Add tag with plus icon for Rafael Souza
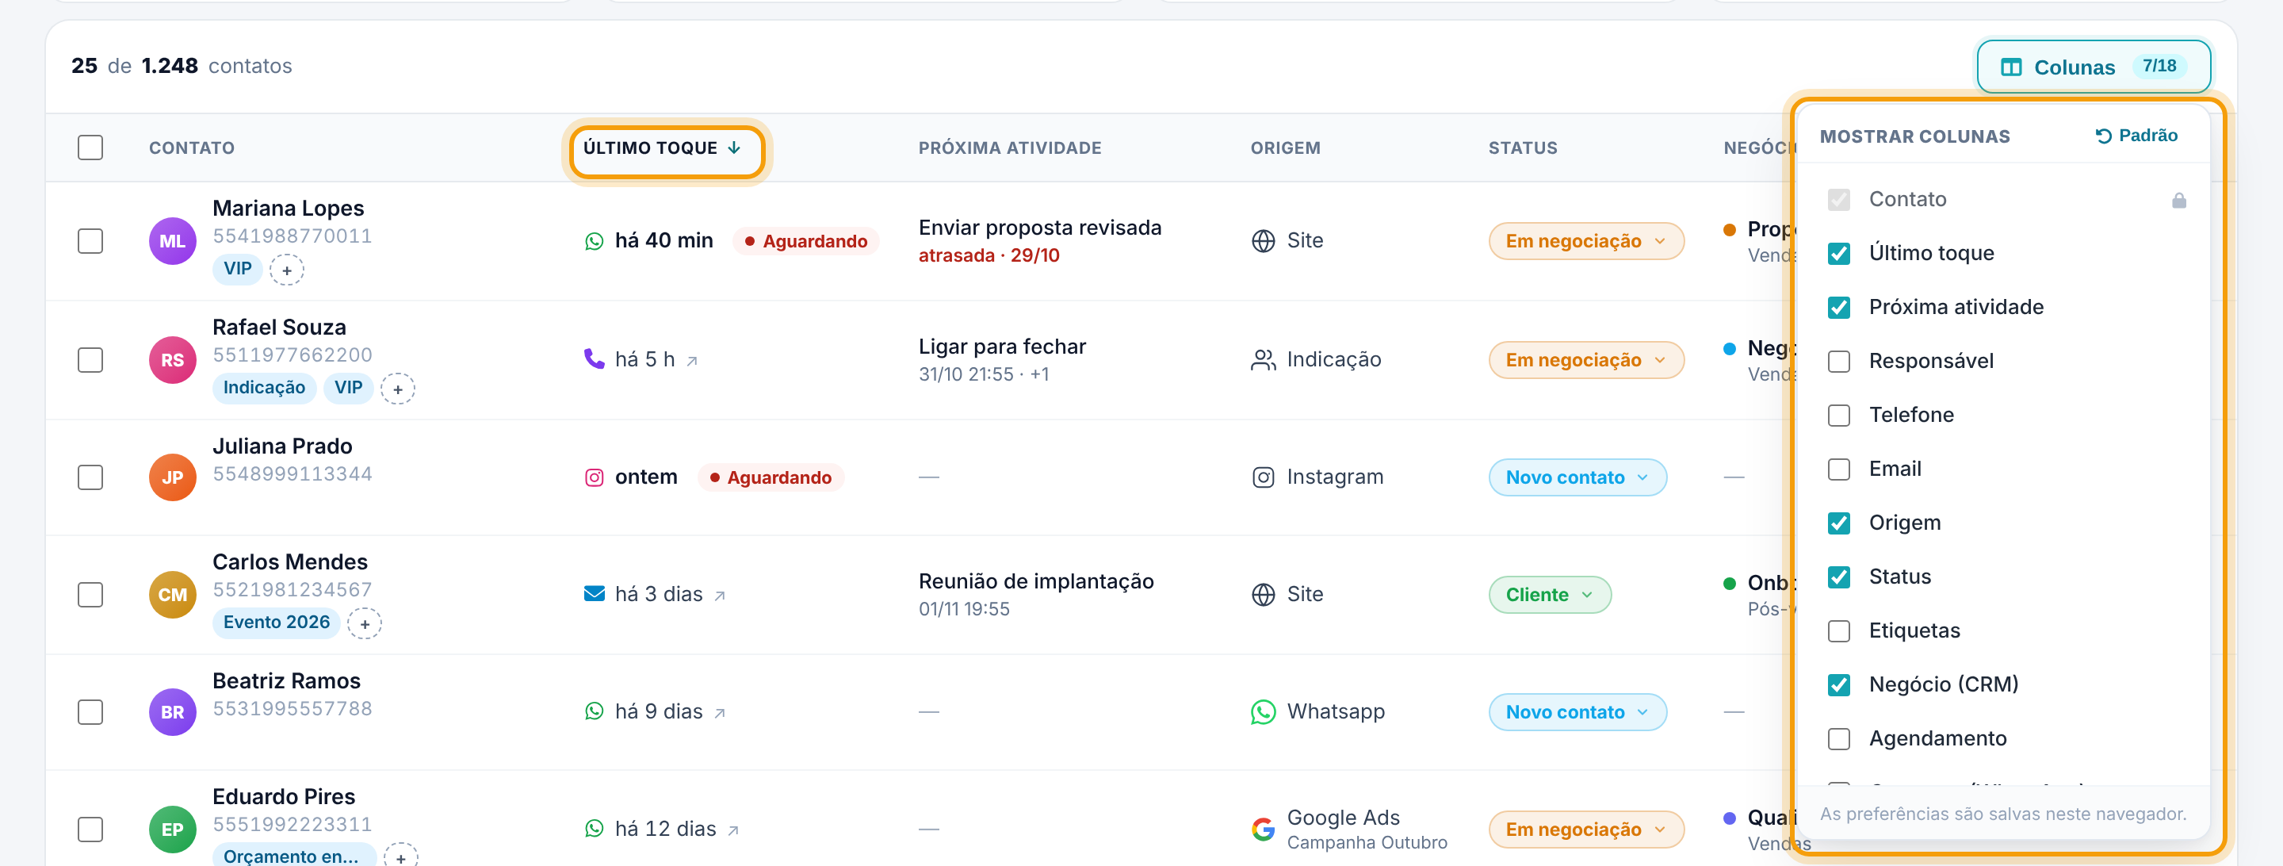The height and width of the screenshot is (866, 2283). [x=398, y=389]
